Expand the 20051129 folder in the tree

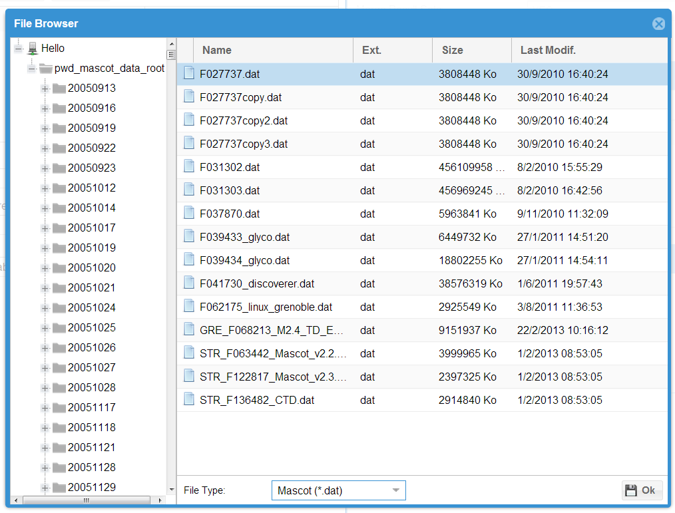coord(43,486)
